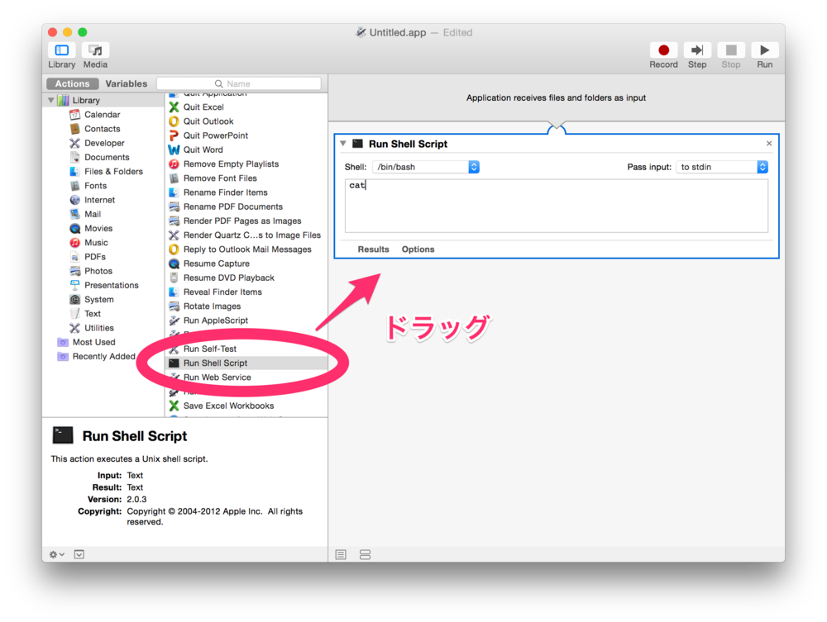Open the Pass input dropdown
This screenshot has width=827, height=622.
[x=722, y=167]
